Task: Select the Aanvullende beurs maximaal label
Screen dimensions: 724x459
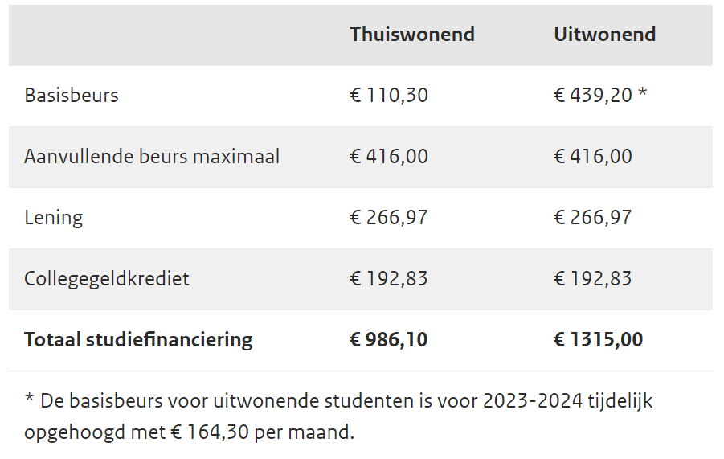Action: tap(152, 157)
